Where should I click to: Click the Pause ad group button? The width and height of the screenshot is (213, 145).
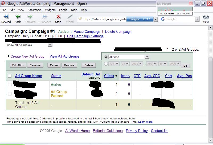[54, 65]
